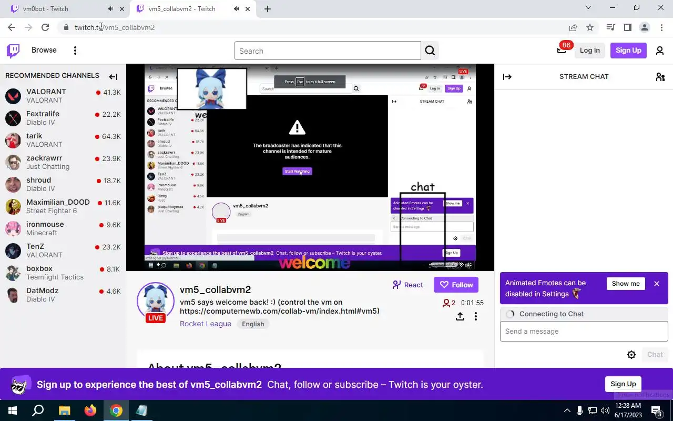Open zackrawrr Just Chatting channel
Screen dimensions: 673x421
63,162
